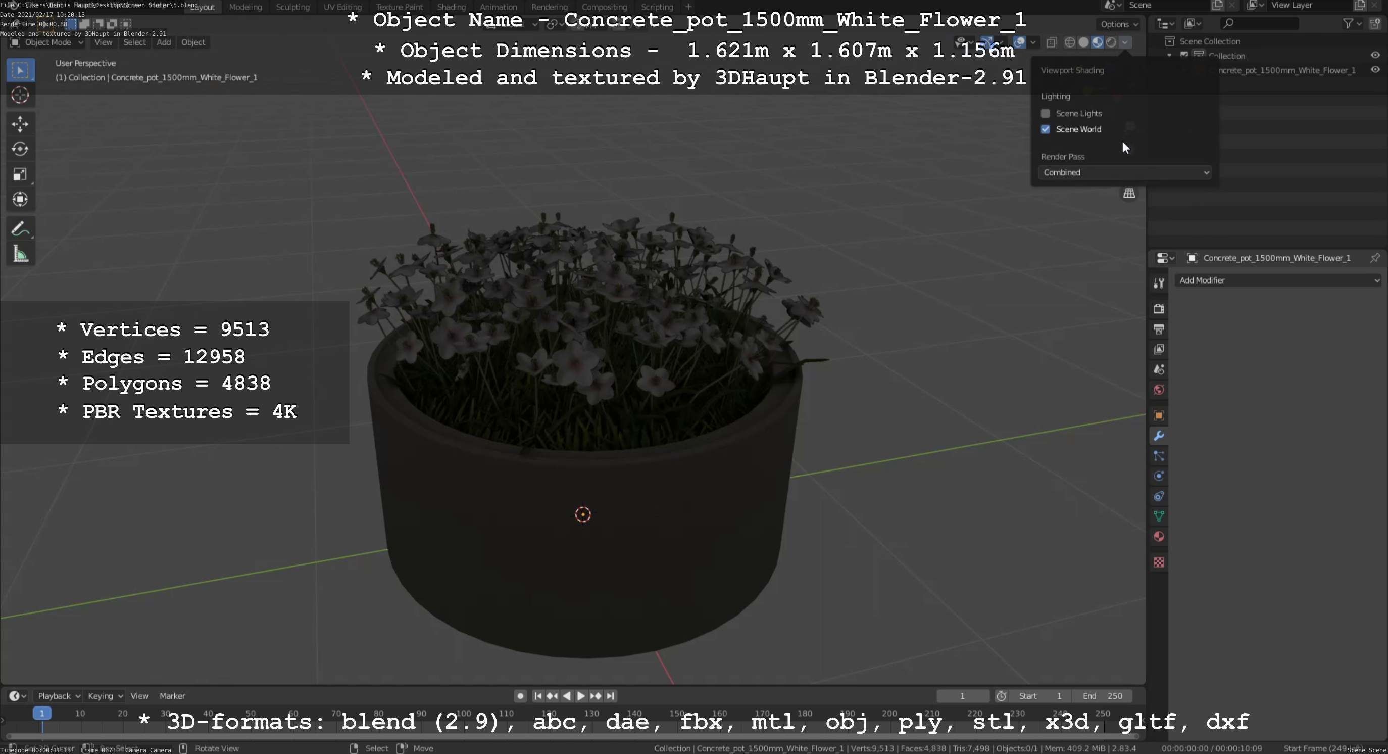The image size is (1388, 754).
Task: Pick the Rotate tool
Action: tap(21, 149)
